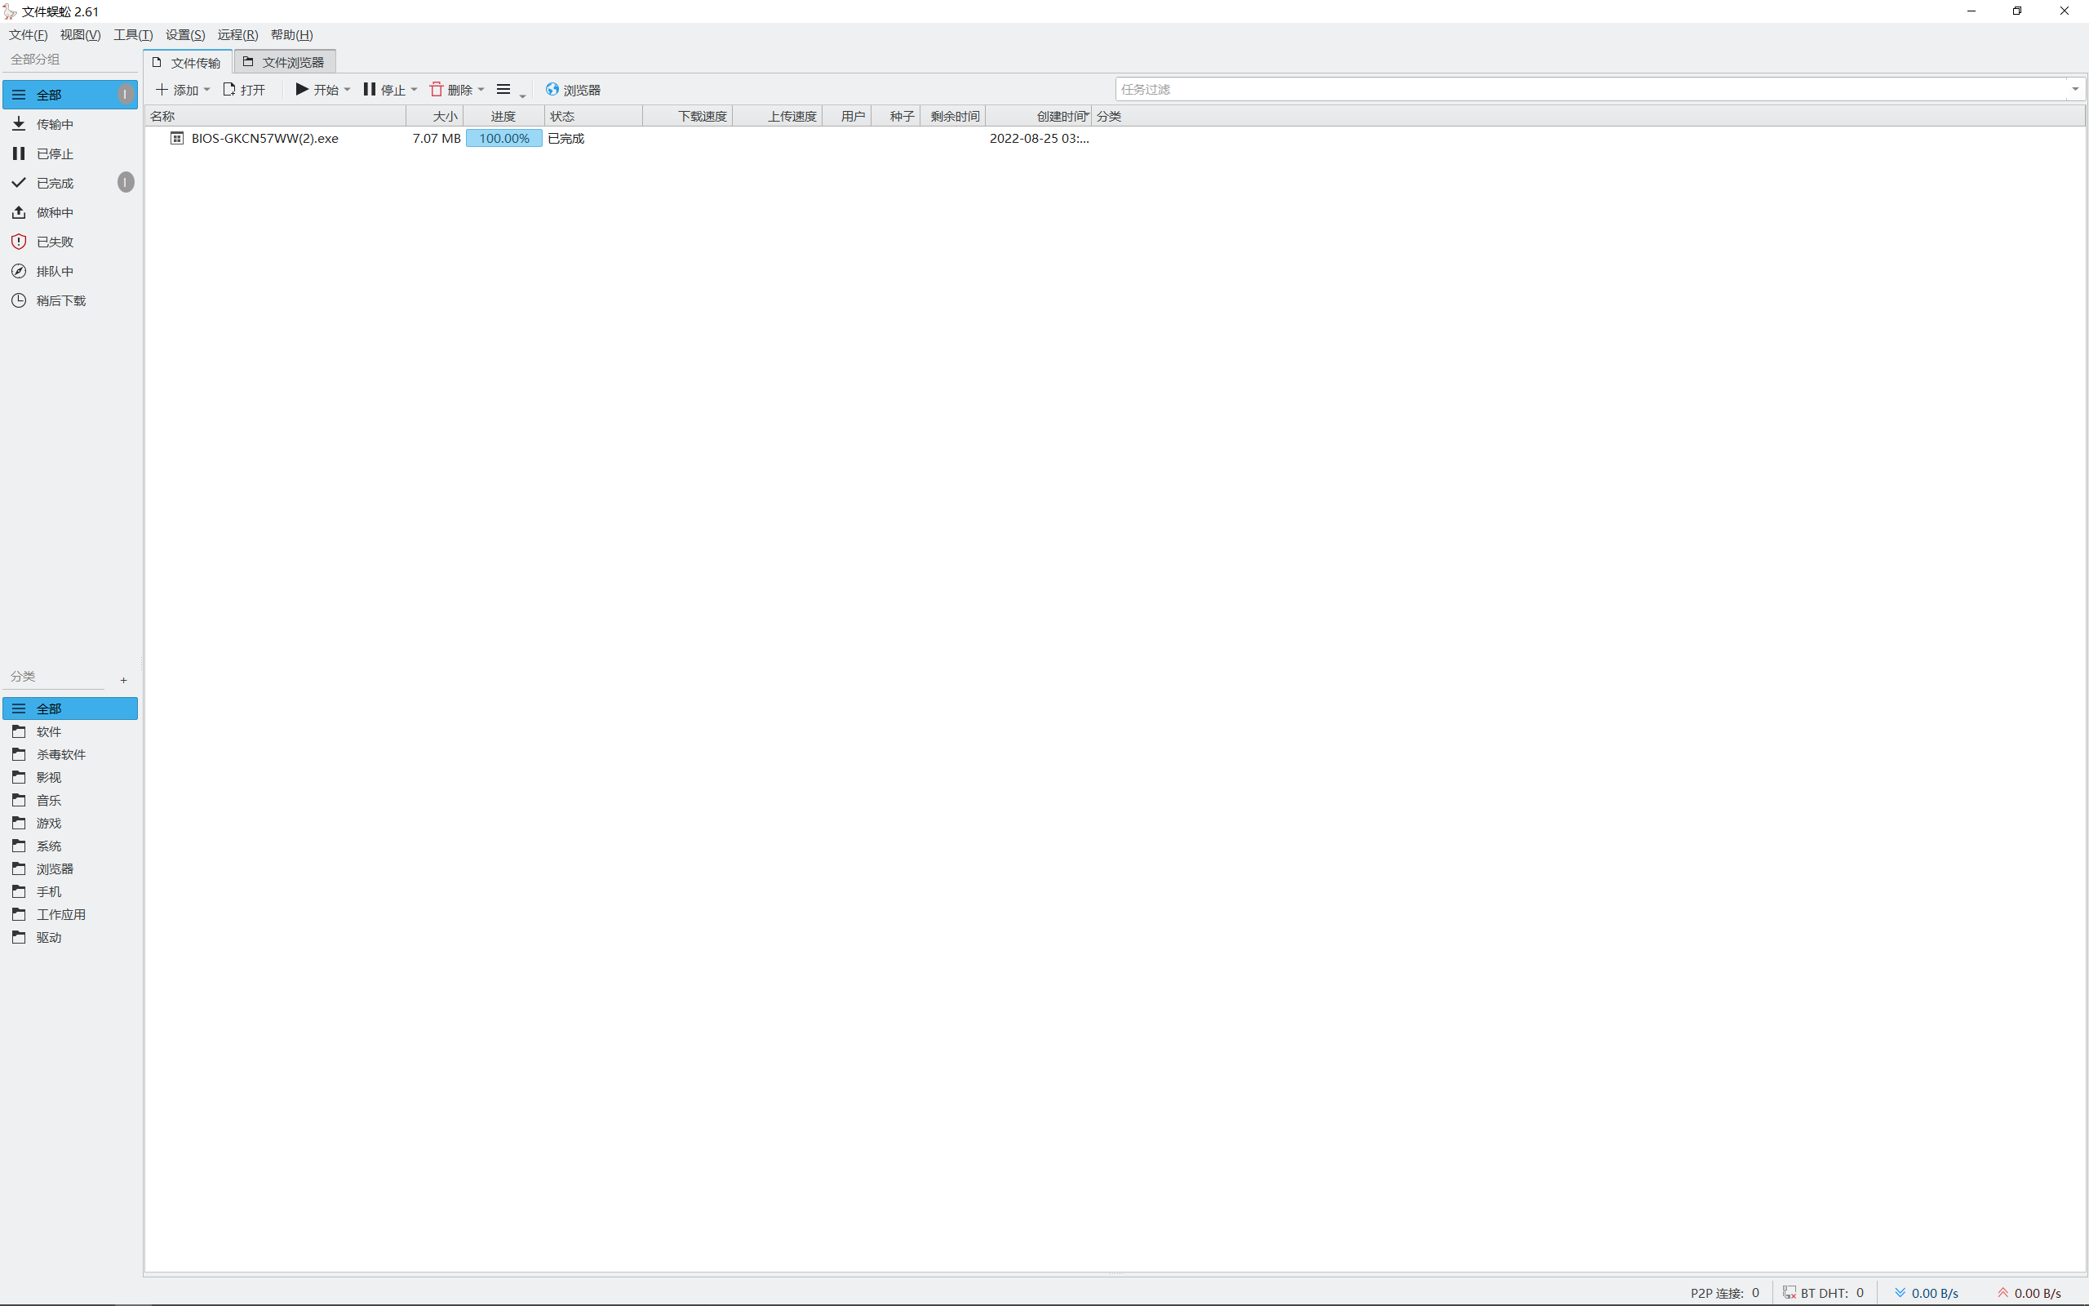Expand the 停止 dropdown arrow

[415, 90]
